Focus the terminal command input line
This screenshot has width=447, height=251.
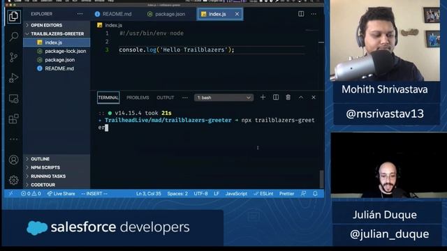(x=207, y=124)
